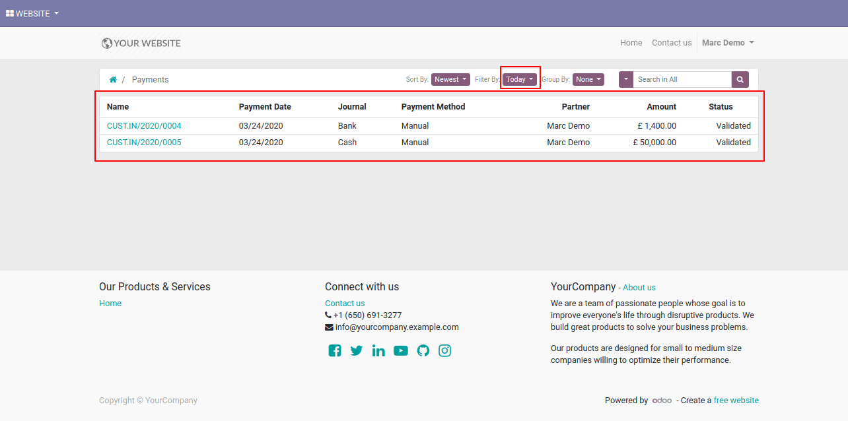
Task: Click the Journal column header
Action: (352, 107)
